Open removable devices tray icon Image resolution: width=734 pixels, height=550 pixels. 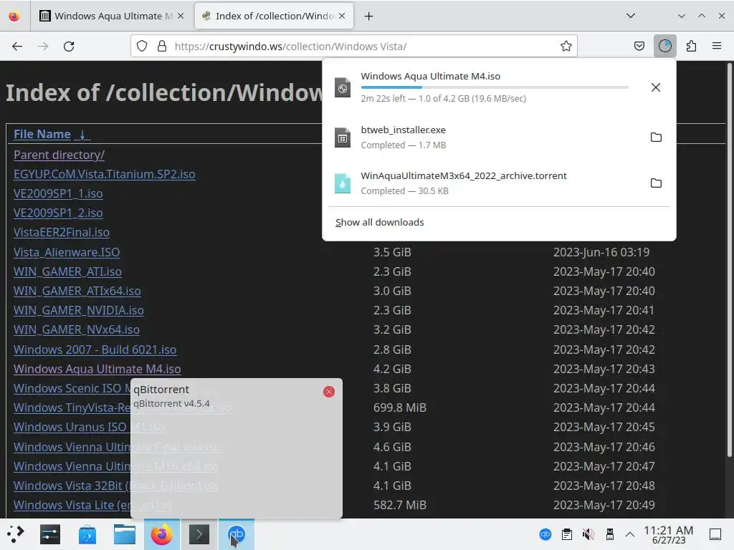coord(609,534)
